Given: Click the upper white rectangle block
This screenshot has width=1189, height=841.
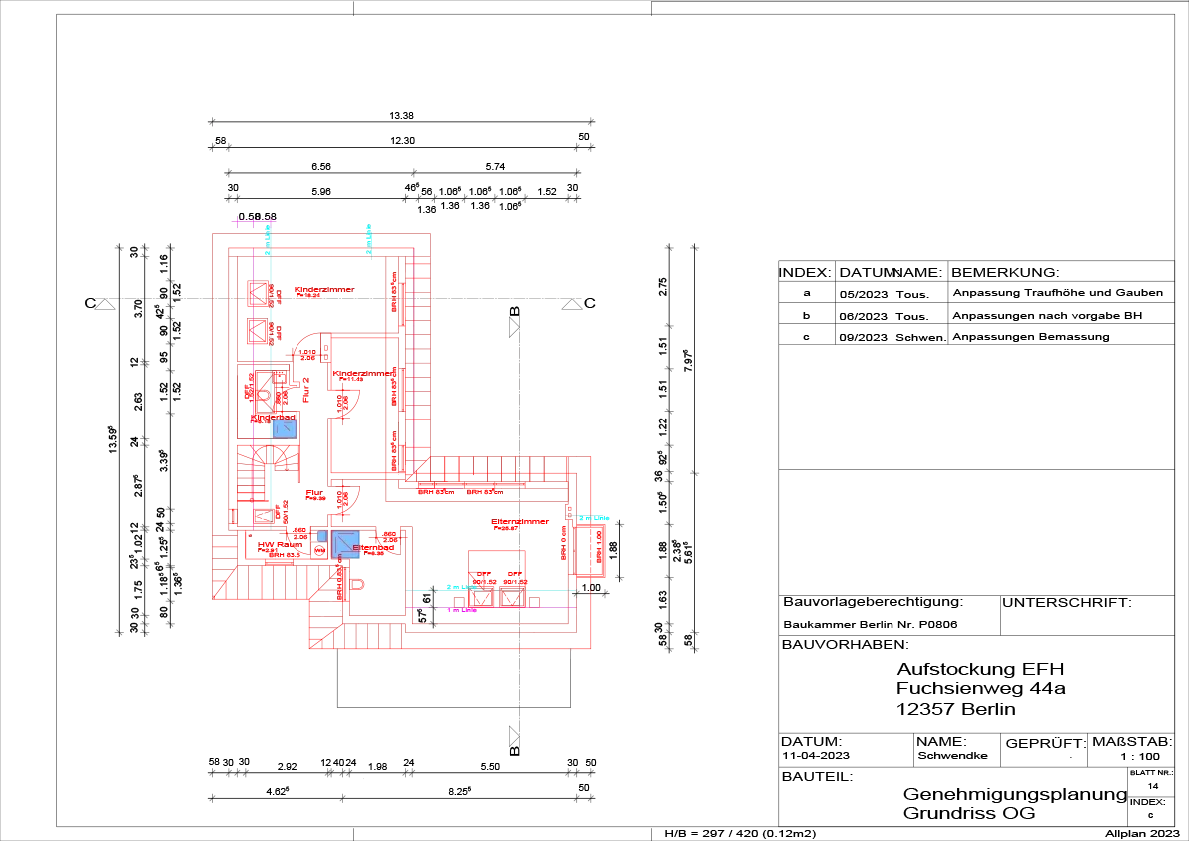Looking at the screenshot, I should coord(977,403).
